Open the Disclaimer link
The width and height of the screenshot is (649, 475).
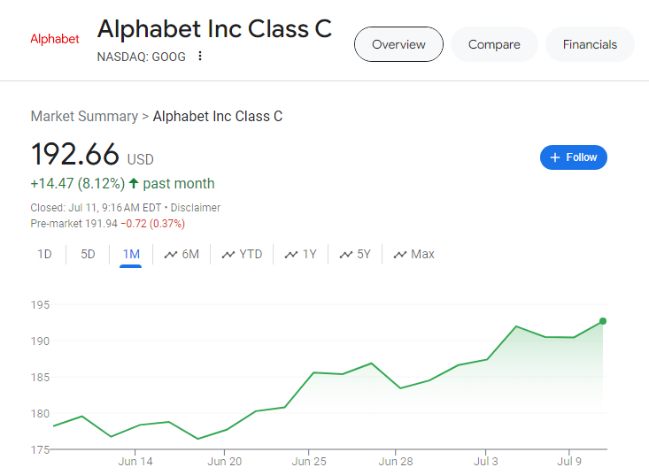coord(196,208)
